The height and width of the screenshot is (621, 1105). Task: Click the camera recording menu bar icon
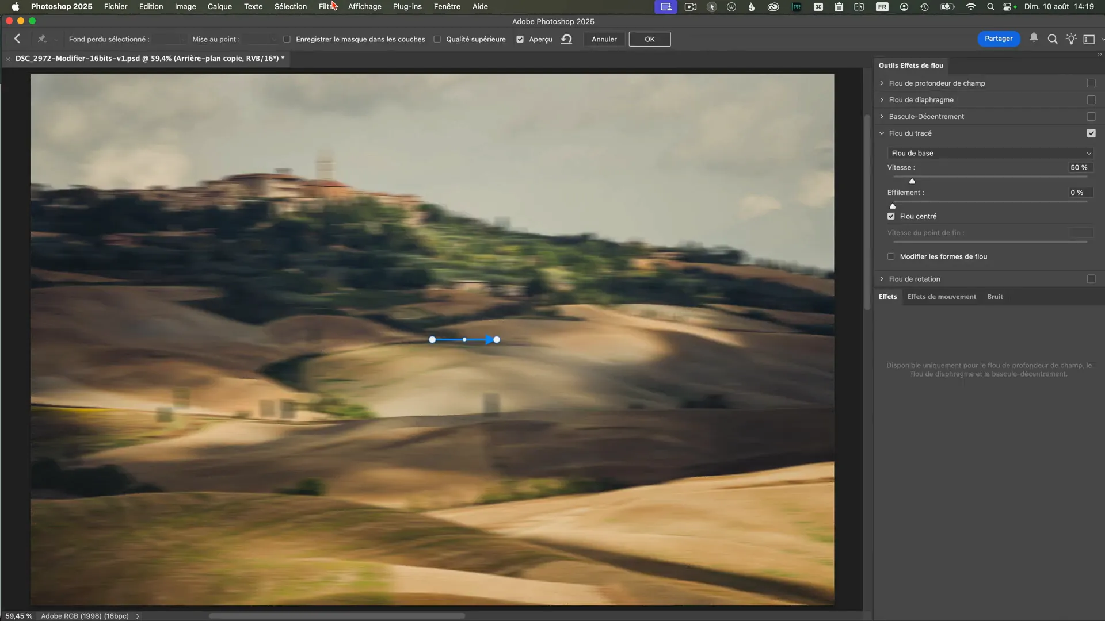[x=691, y=6]
